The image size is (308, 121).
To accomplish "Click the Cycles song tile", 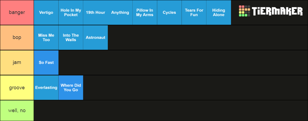I will (169, 13).
